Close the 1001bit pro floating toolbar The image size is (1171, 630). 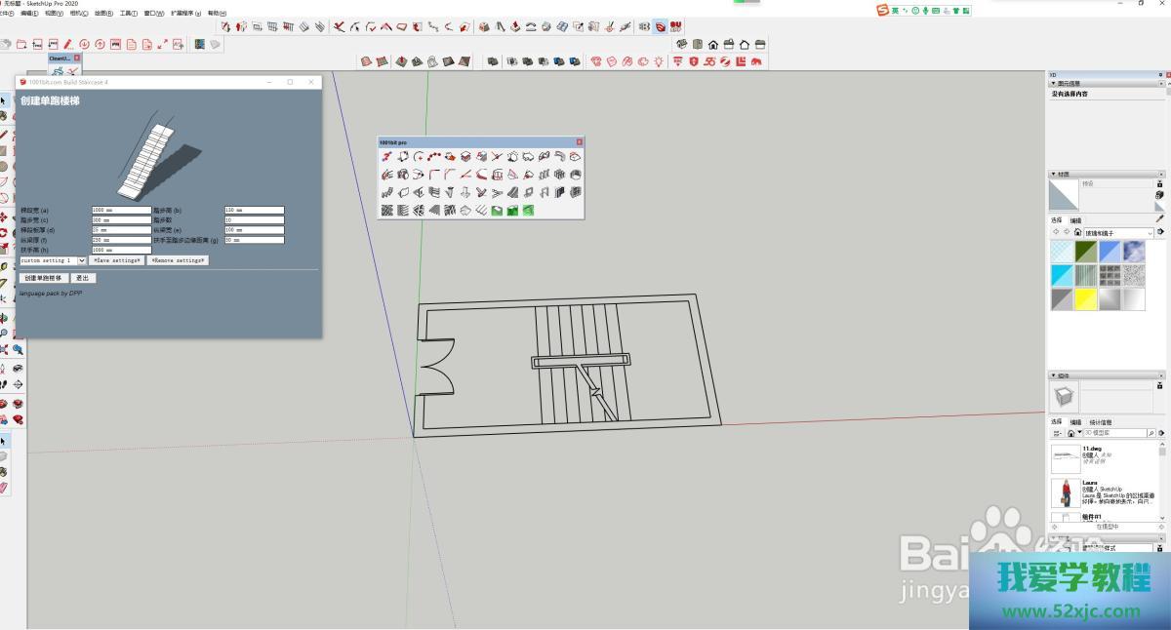tap(579, 142)
